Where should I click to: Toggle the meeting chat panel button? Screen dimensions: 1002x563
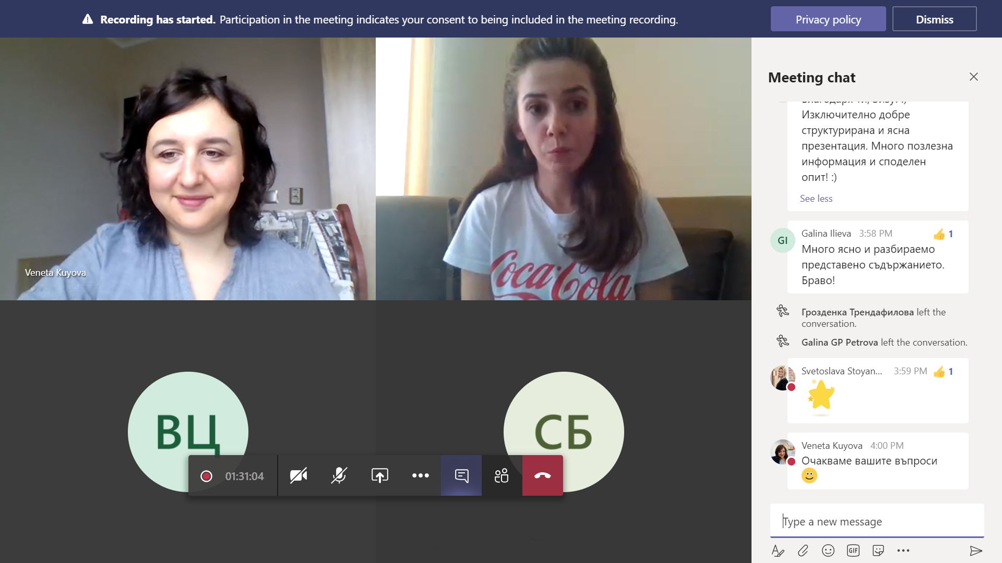[x=461, y=475]
